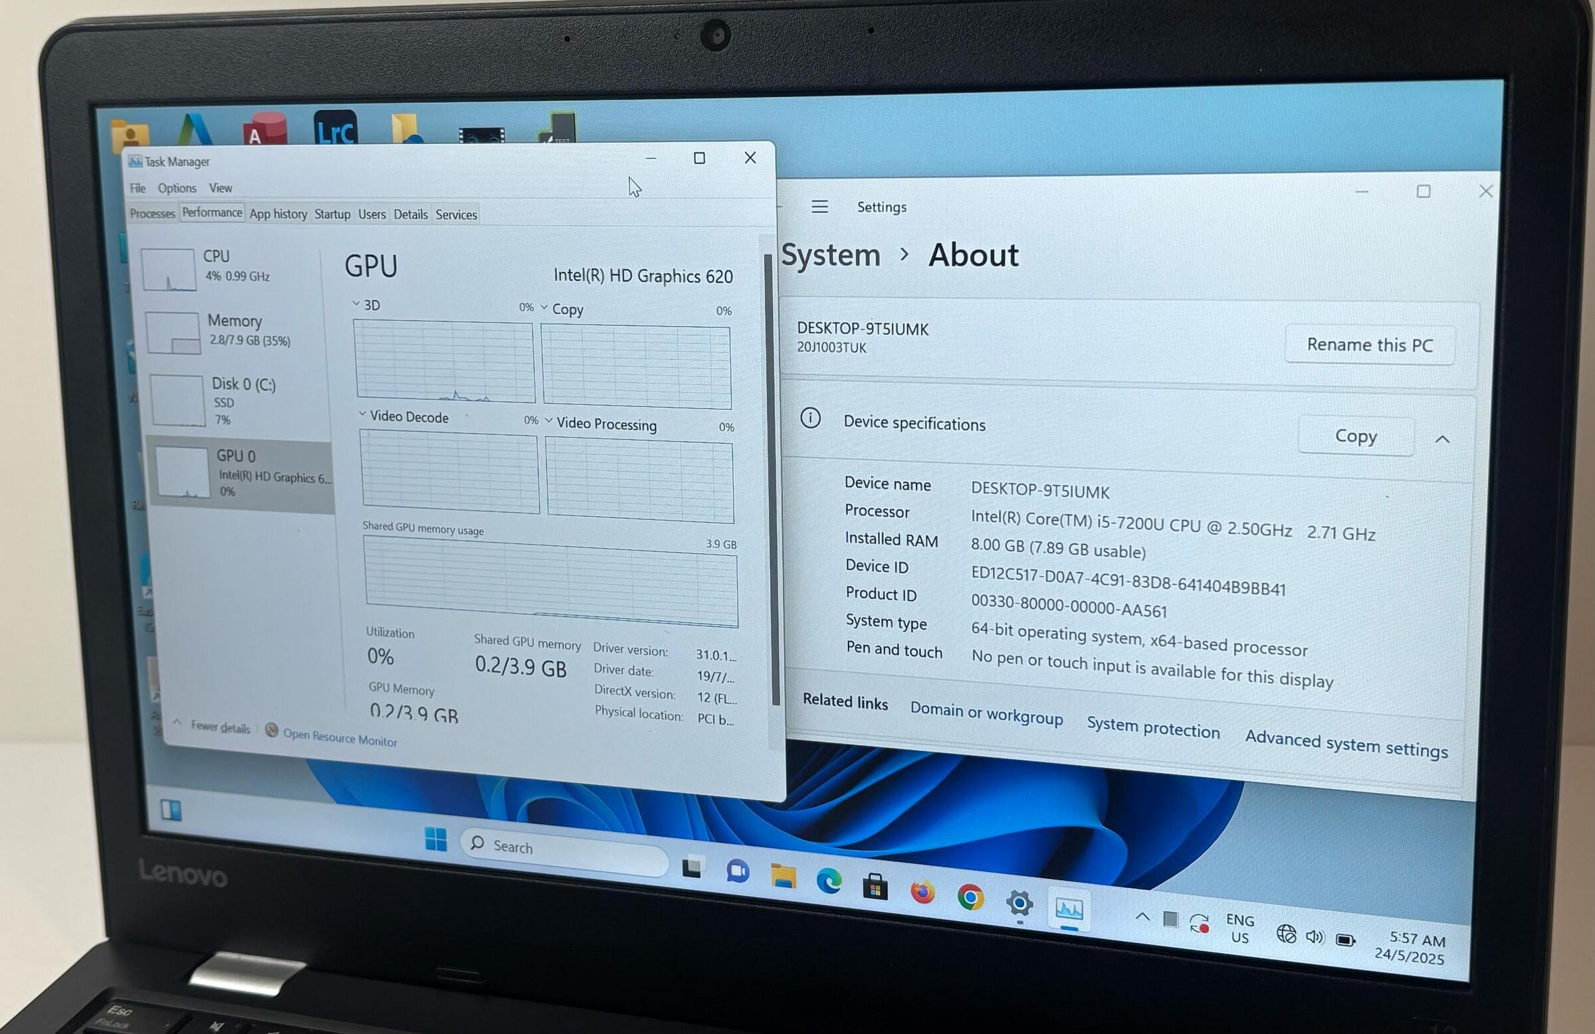
Task: Collapse the Device specifications section
Action: pyautogui.click(x=1442, y=440)
